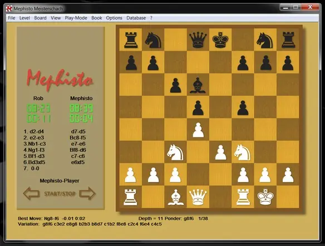Image resolution: width=325 pixels, height=246 pixels.
Task: Minimize the Mephisto Meisterschach window
Action: tap(285, 7)
